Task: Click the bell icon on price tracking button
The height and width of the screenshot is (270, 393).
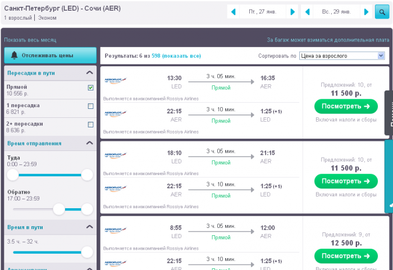Action: pyautogui.click(x=14, y=55)
